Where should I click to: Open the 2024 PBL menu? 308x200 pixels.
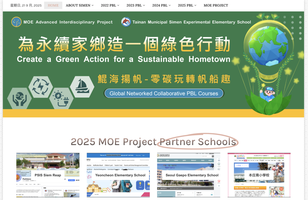click(x=162, y=5)
